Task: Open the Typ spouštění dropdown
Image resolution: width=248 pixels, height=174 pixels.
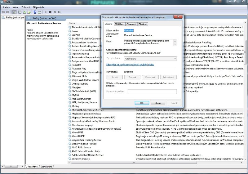Action: 150,59
